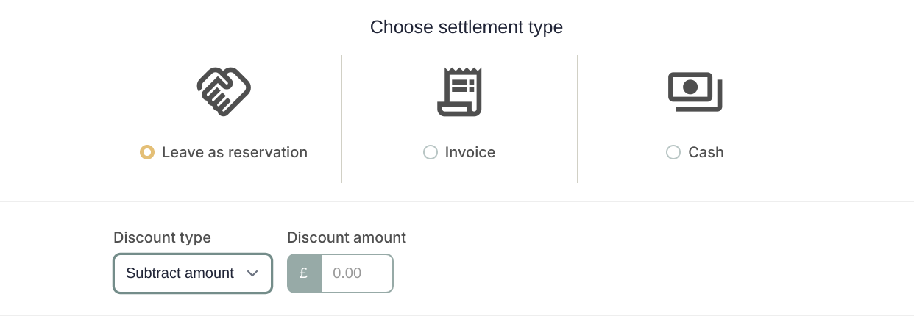Click the divider between reservation and Invoice

coord(341,119)
